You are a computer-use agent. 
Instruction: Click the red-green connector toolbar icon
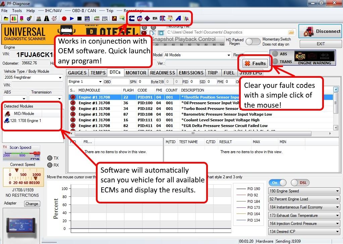[x=13, y=18]
